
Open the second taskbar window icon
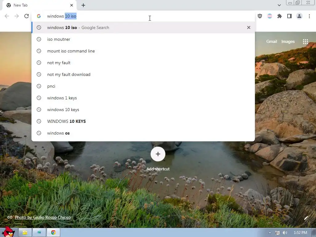(39, 233)
